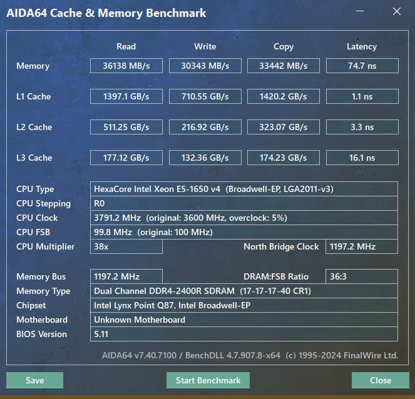Screen dimensions: 415x399
Task: Click the CPU Clock field 3791.2 MHz
Action: point(244,218)
